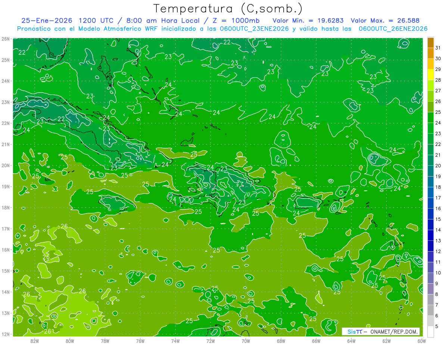Viewport: 448px width, 346px height.
Task: Click the longitude axis label "78W"
Action: [x=105, y=341]
